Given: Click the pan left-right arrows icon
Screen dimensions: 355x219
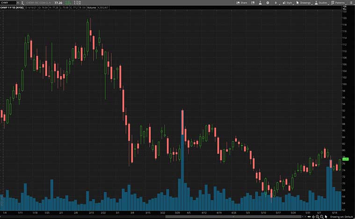Looking at the screenshot, I should point(308,216).
